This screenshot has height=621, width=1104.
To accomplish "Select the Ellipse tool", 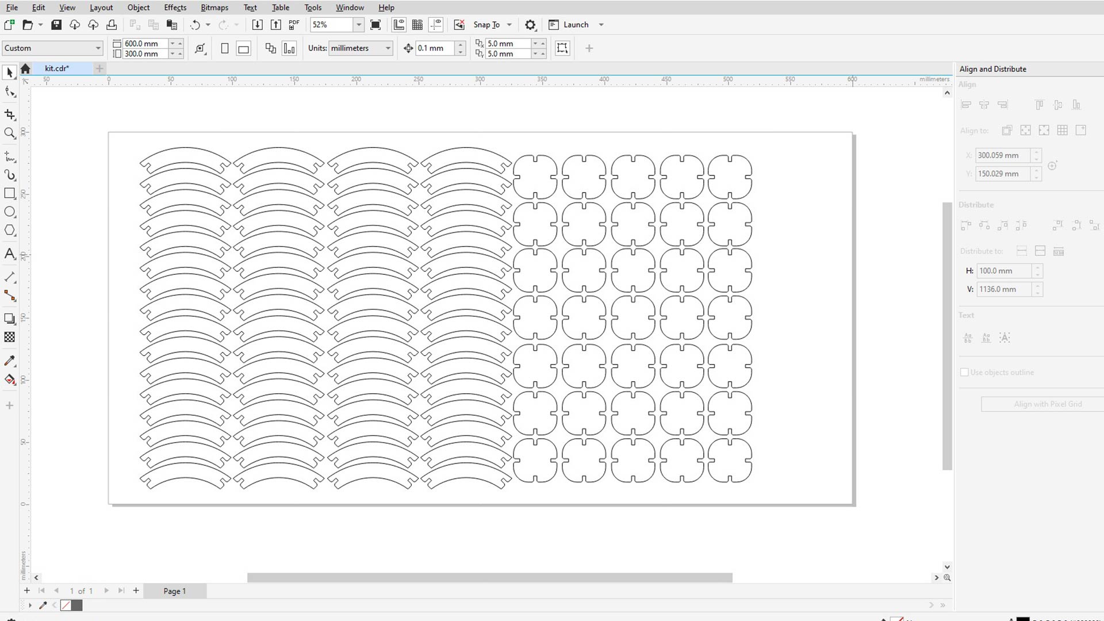I will (10, 212).
